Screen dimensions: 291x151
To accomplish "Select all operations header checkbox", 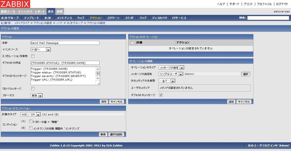I will pos(132,43).
